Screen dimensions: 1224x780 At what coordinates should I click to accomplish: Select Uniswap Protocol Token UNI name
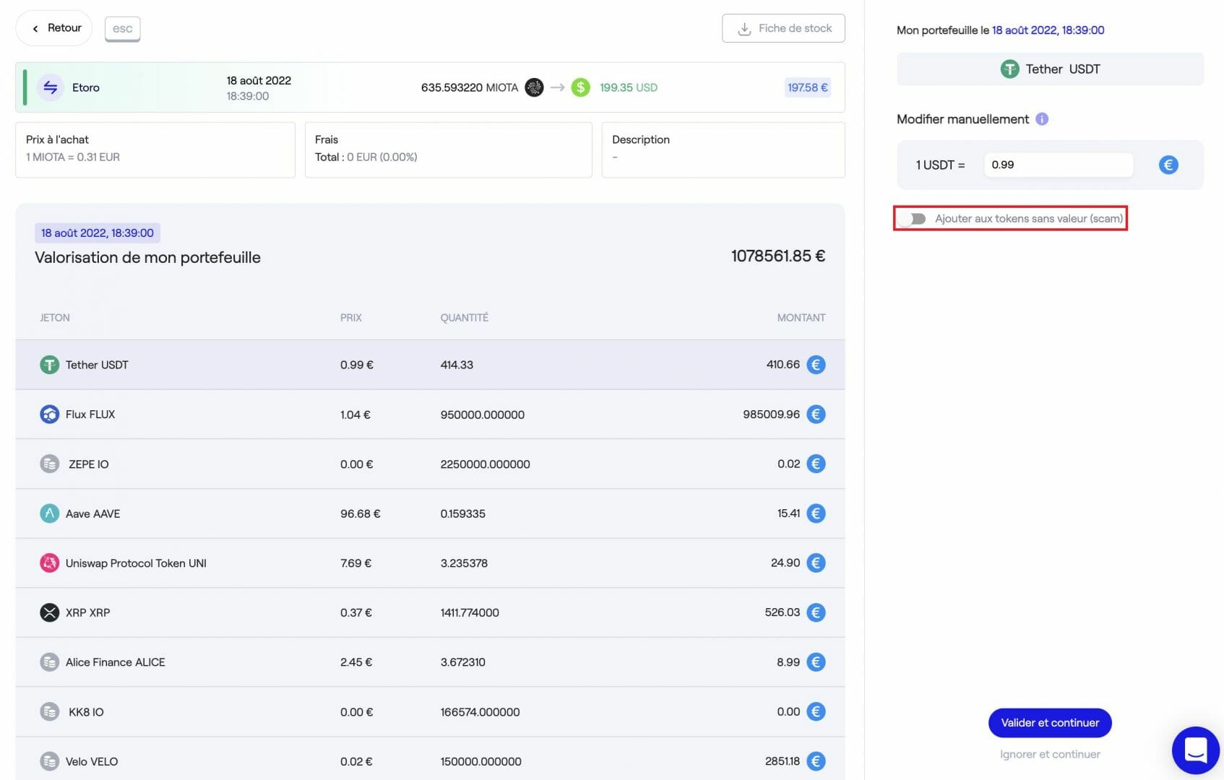coord(136,563)
